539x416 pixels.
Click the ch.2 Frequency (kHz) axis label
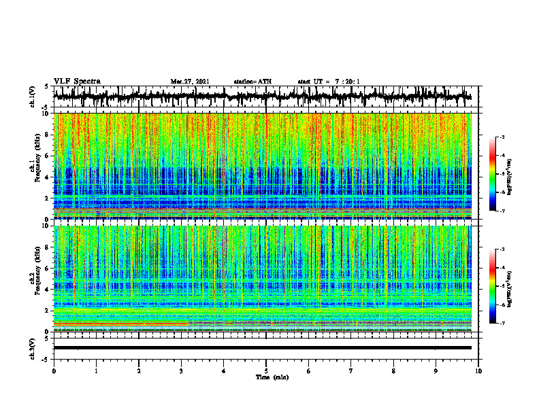point(35,271)
